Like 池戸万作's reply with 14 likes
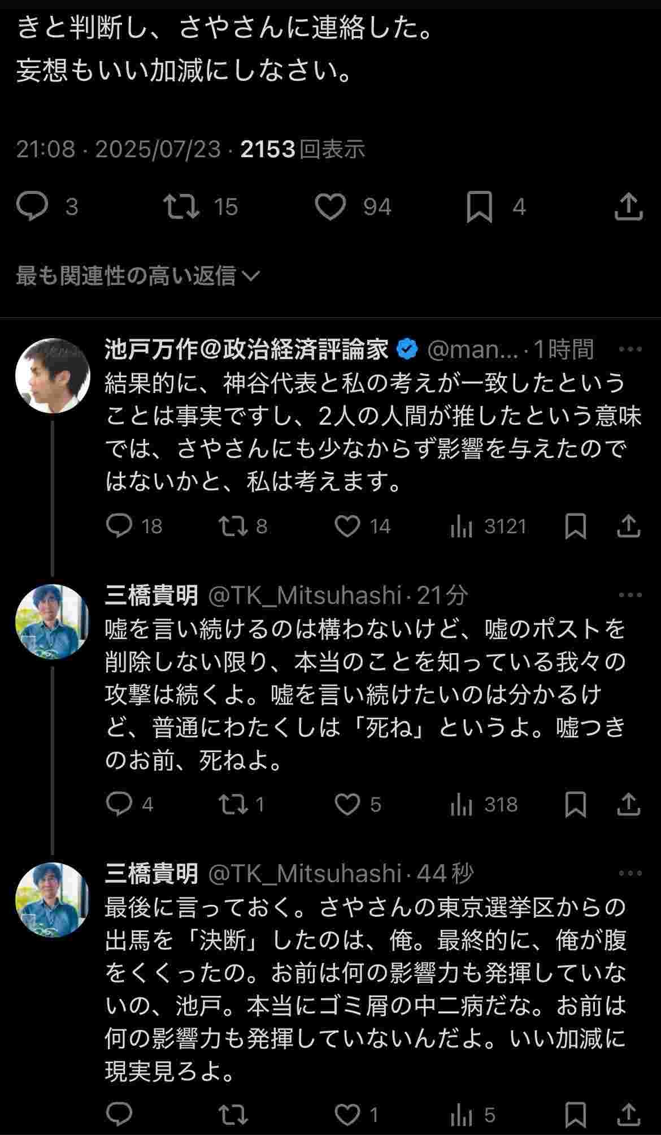Viewport: 661px width, 1135px height. click(x=347, y=526)
